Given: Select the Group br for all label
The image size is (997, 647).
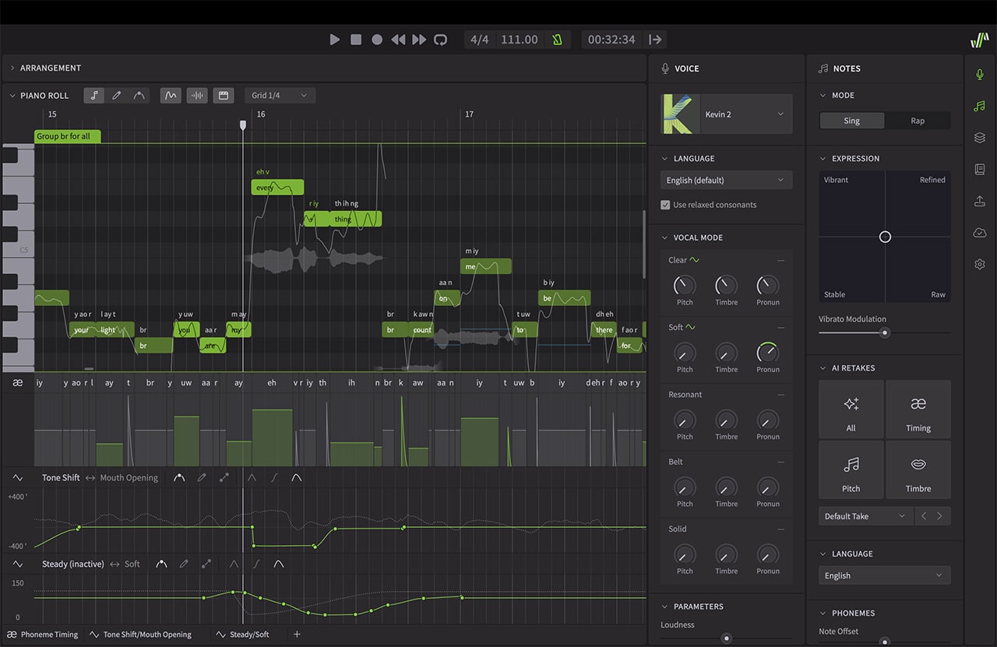Looking at the screenshot, I should (x=67, y=136).
